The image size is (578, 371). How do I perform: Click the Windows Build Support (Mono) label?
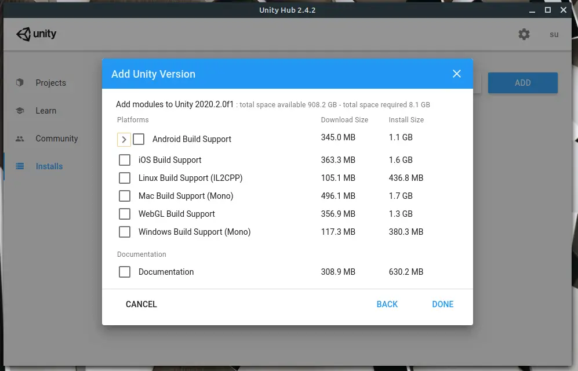[x=195, y=232]
